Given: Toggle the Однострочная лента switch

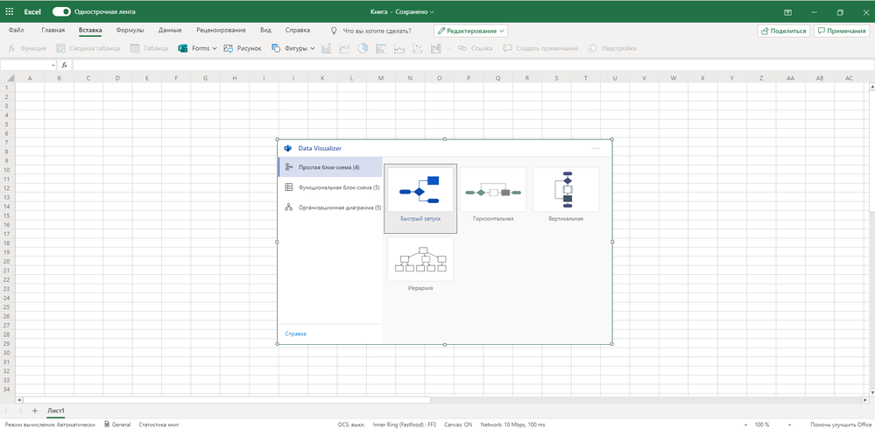Looking at the screenshot, I should (61, 11).
